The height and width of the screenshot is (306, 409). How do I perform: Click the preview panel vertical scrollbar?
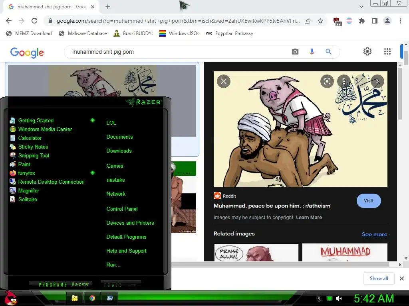coord(400,94)
